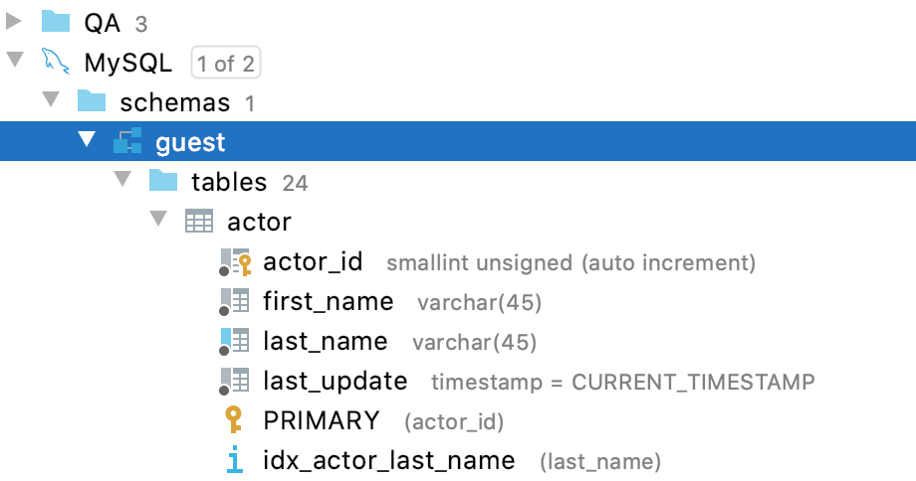Expand the QA folder node
The image size is (916, 481).
pos(14,23)
